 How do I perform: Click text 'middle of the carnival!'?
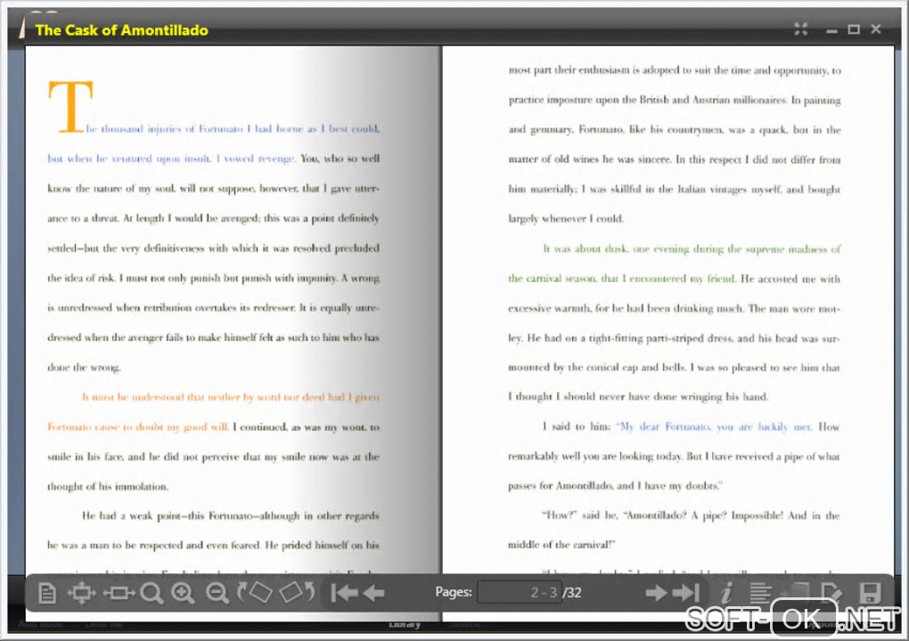click(561, 545)
